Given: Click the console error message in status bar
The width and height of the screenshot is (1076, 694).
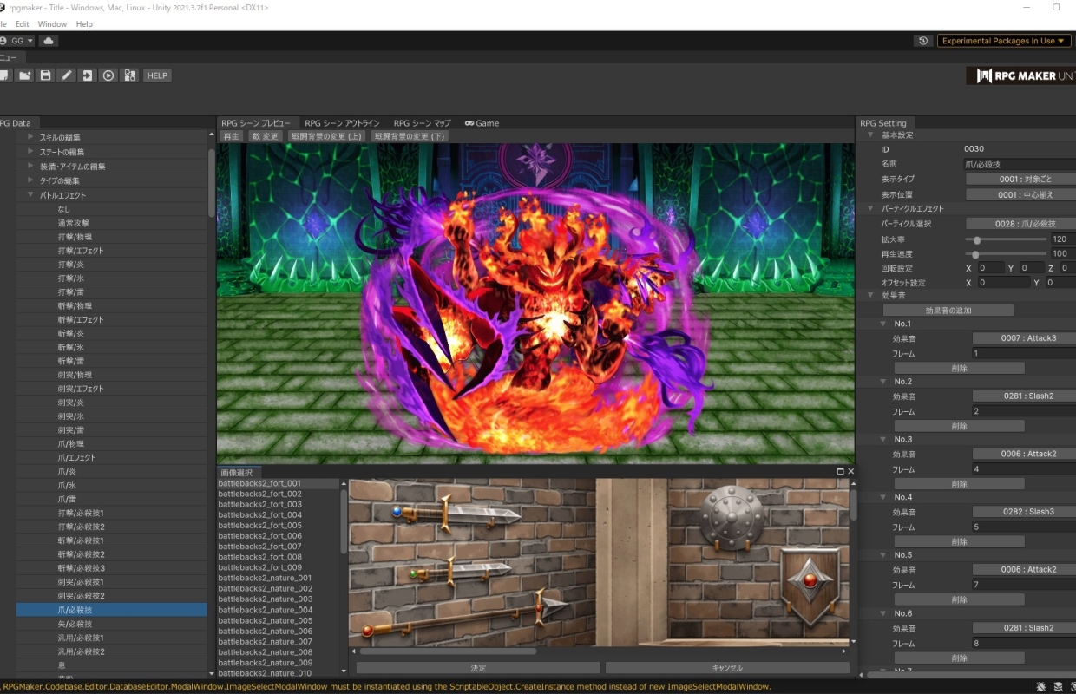Looking at the screenshot, I should coord(386,686).
